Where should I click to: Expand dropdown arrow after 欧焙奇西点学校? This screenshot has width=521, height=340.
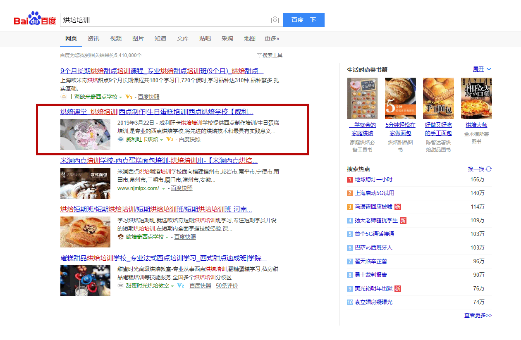point(167,238)
